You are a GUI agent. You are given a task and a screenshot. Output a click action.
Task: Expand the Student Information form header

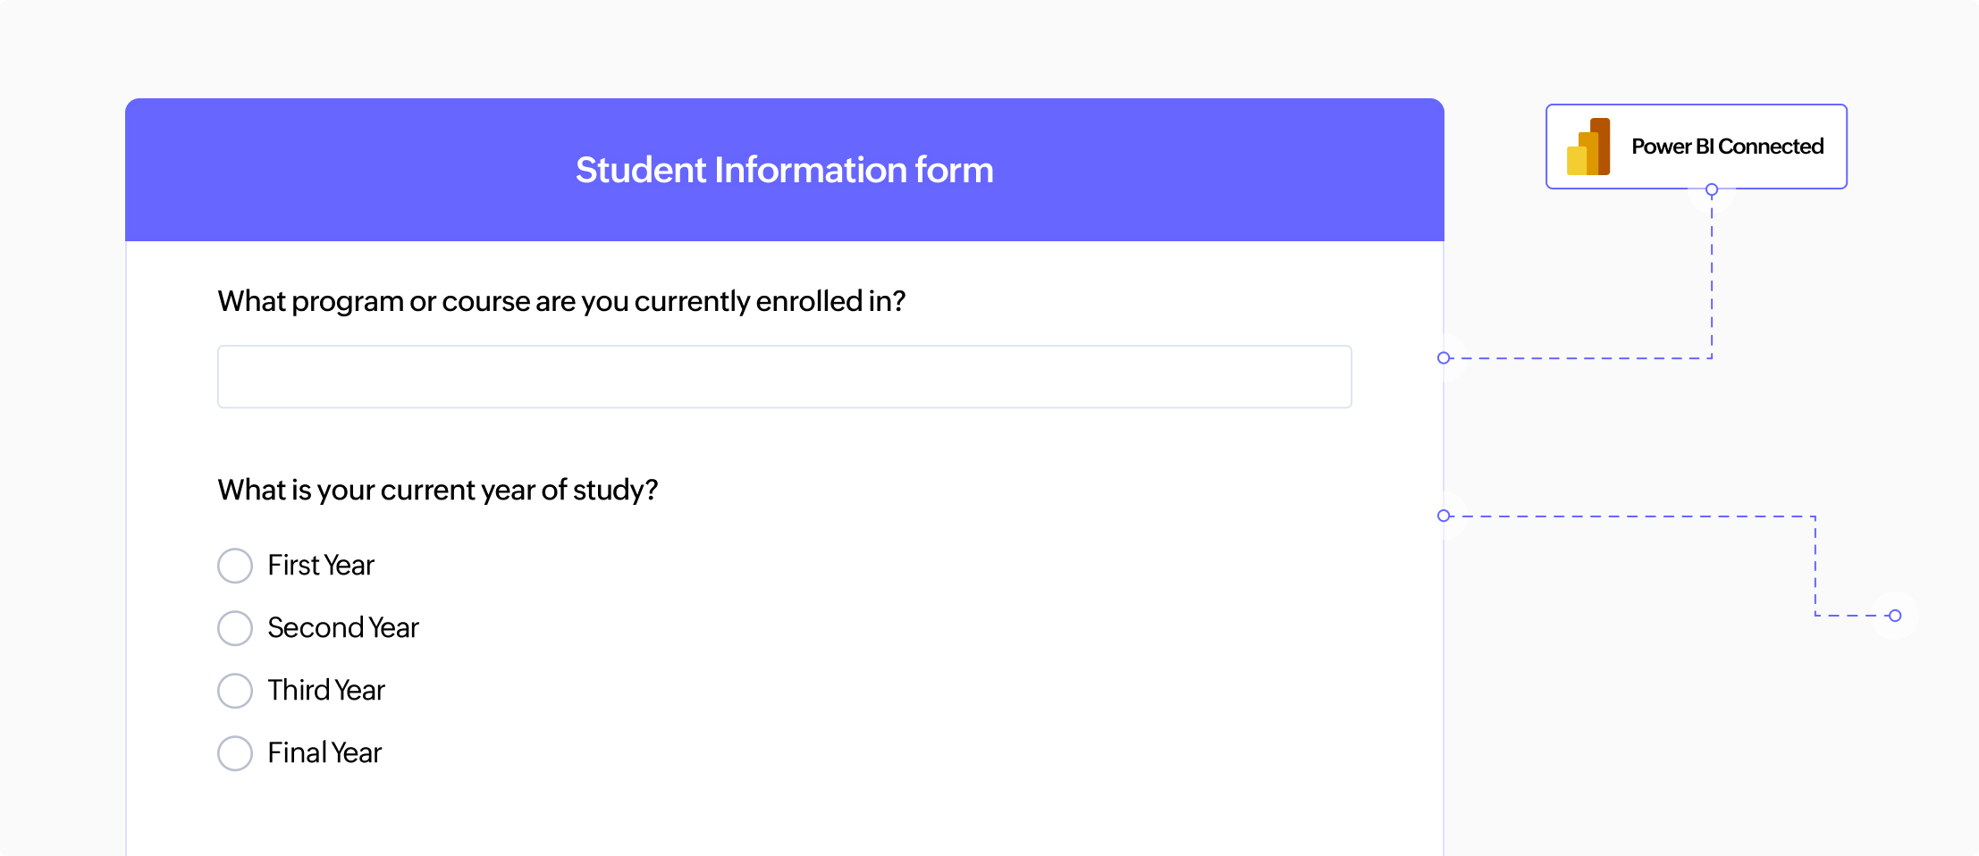(784, 169)
